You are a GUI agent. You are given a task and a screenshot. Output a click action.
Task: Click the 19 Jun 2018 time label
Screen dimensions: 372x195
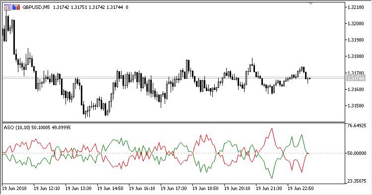tap(14, 189)
